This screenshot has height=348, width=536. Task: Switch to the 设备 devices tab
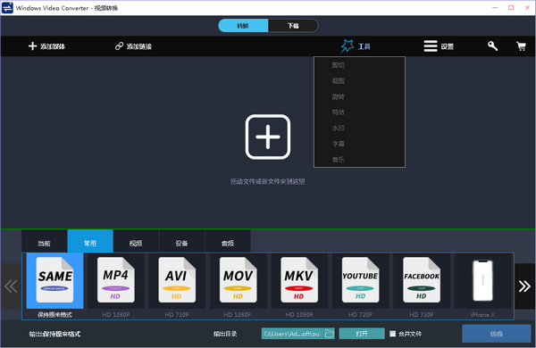pyautogui.click(x=181, y=243)
